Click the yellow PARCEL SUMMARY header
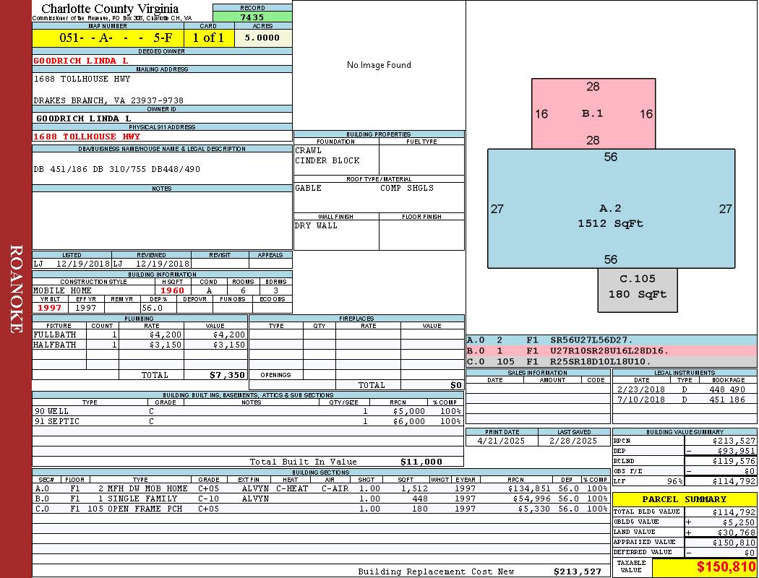This screenshot has height=578, width=759. click(x=684, y=499)
